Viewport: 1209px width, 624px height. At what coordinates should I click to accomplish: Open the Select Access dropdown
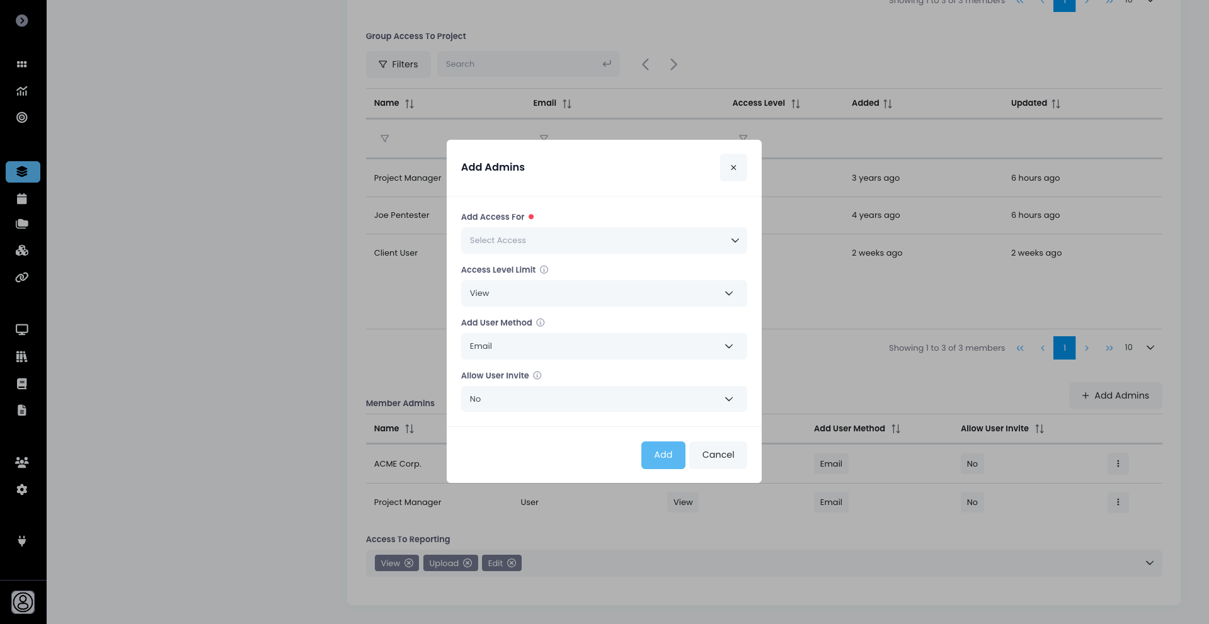pyautogui.click(x=604, y=241)
